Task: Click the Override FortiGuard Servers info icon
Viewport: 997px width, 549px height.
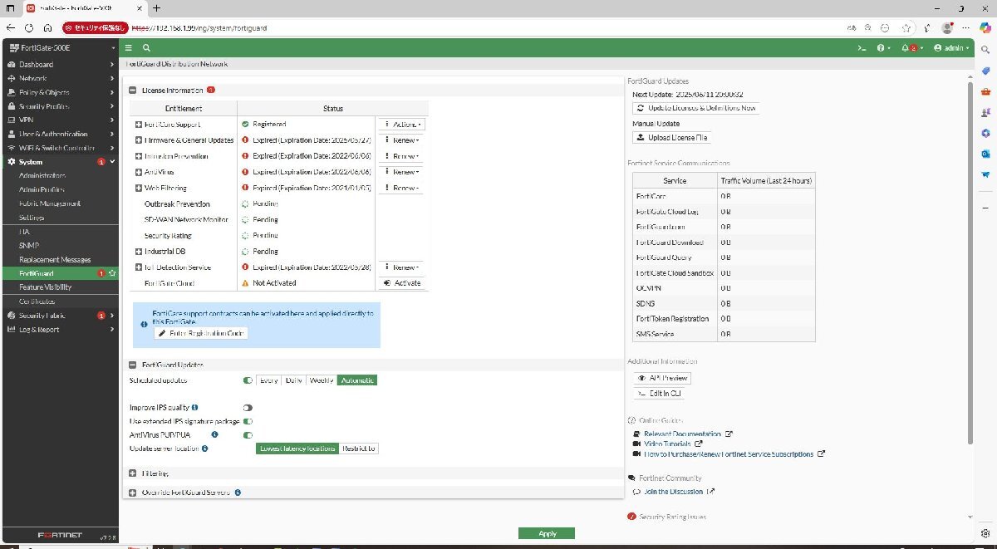Action: tap(238, 493)
